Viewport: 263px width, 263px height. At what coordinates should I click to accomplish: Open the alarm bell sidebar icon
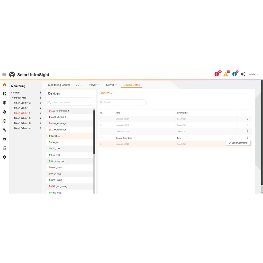(4, 103)
